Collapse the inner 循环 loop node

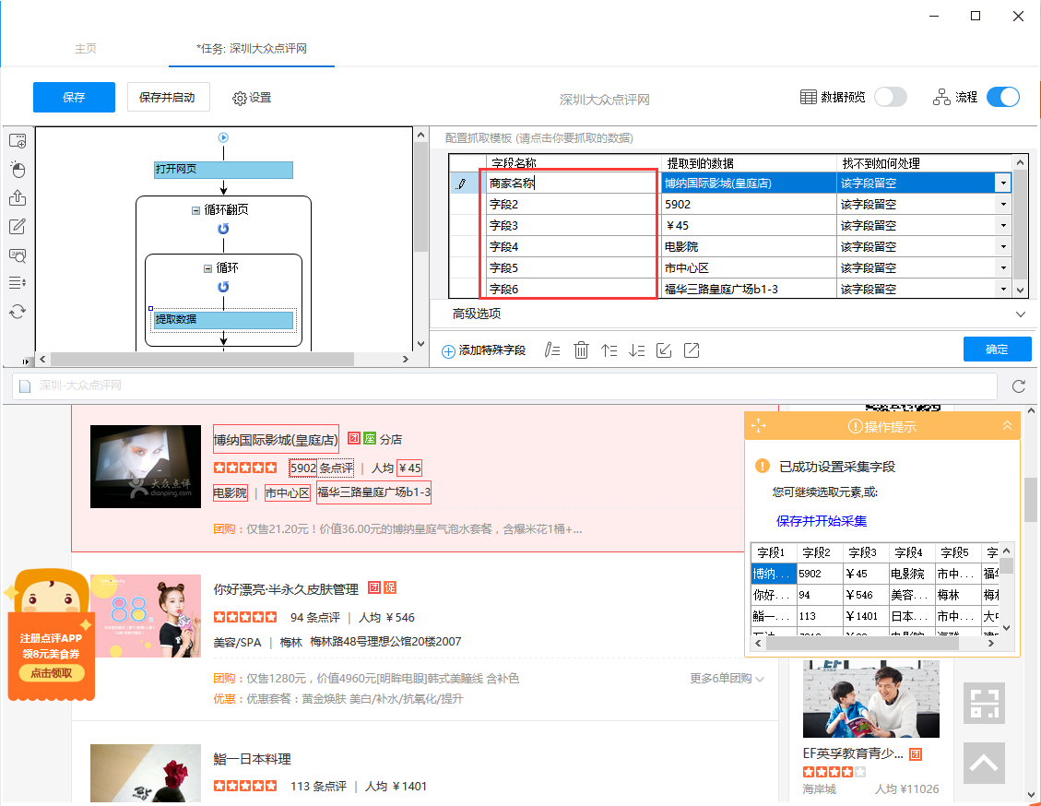pos(207,269)
